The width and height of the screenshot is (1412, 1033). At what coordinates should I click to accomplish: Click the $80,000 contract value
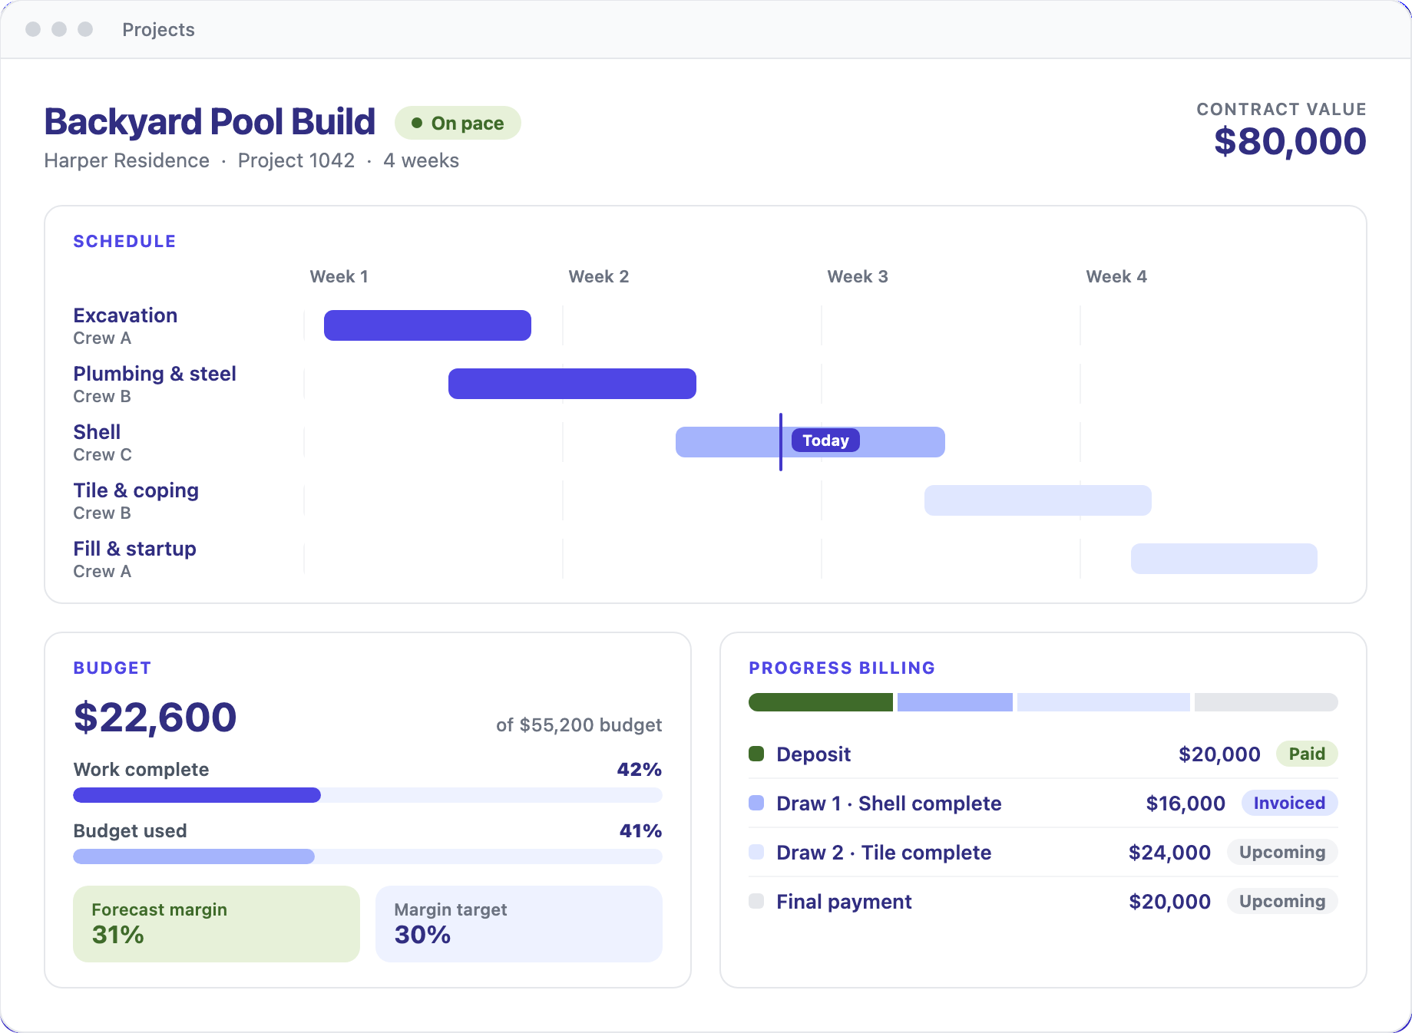coord(1290,141)
